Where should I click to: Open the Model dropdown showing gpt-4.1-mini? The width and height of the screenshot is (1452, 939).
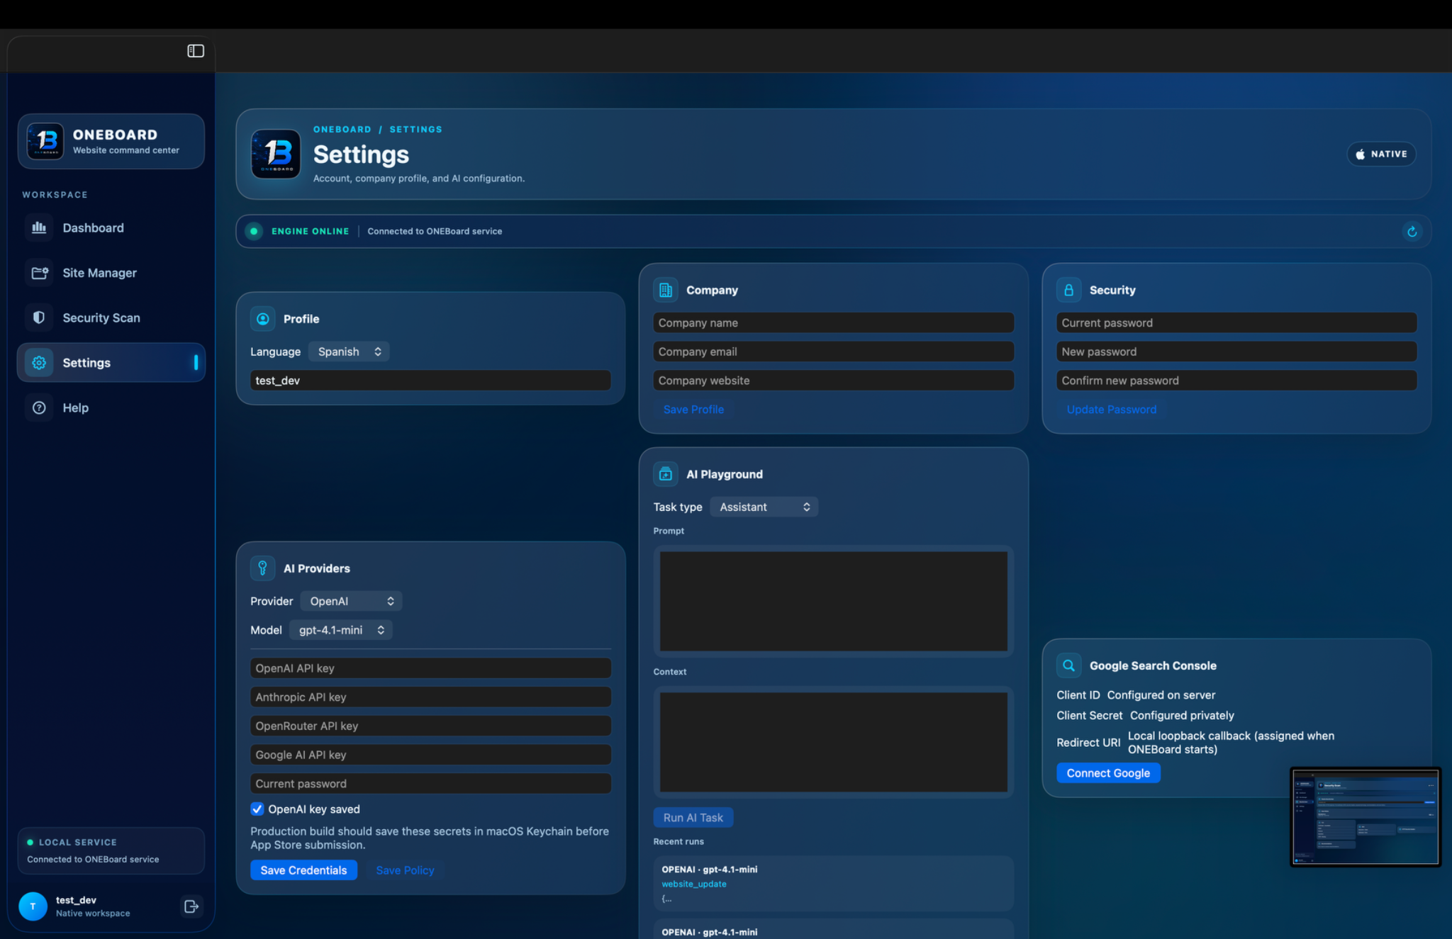pyautogui.click(x=340, y=630)
